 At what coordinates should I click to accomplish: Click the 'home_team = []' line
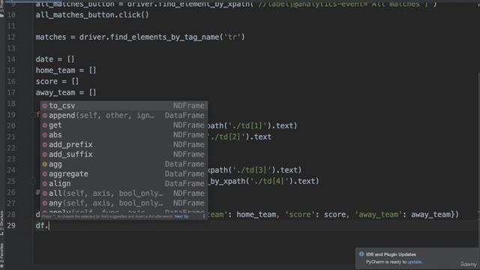point(66,70)
